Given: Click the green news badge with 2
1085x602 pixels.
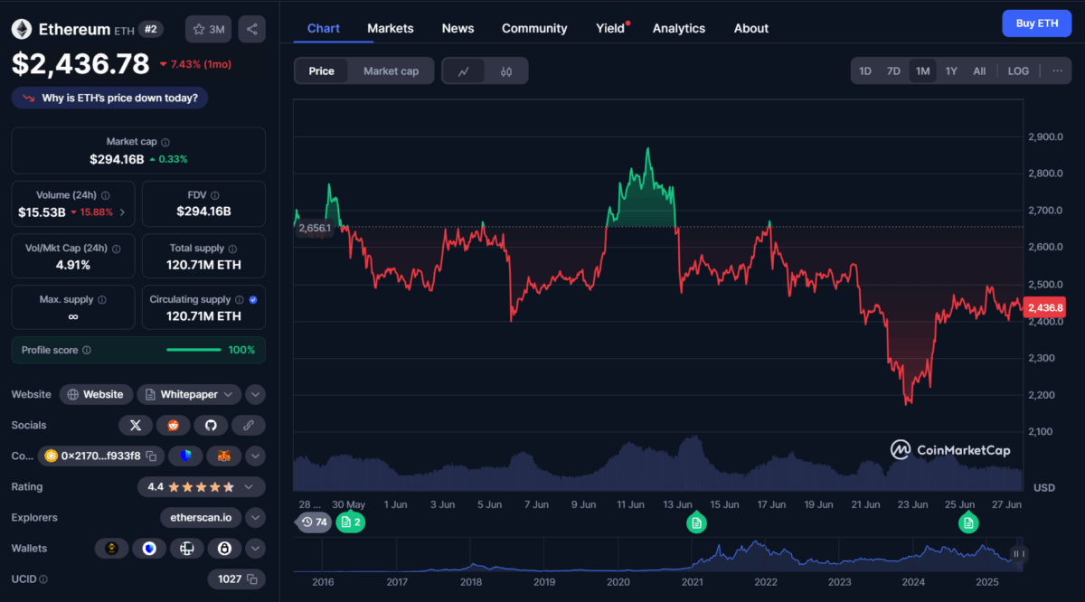Looking at the screenshot, I should tap(350, 522).
